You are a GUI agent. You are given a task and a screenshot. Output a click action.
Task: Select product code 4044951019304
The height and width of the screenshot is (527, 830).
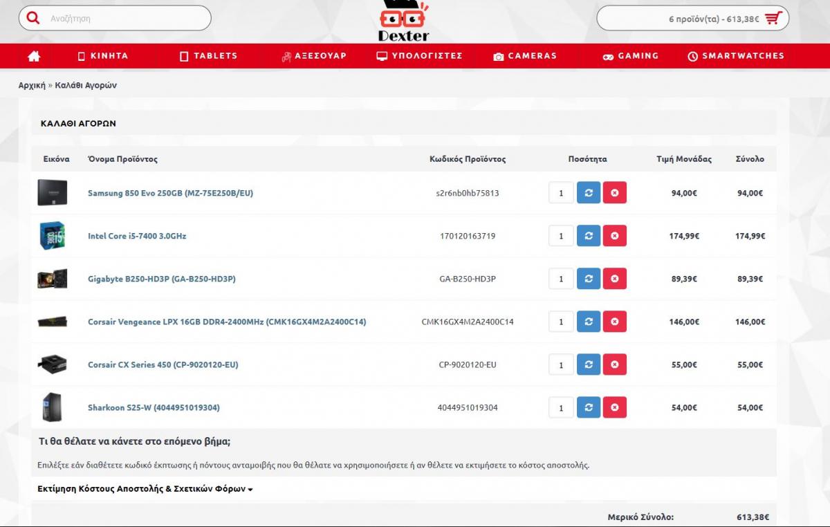(x=468, y=407)
